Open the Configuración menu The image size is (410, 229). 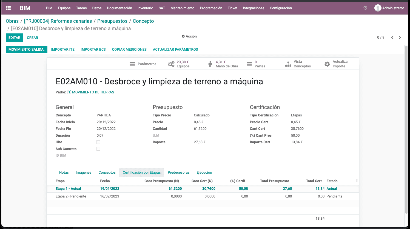[x=281, y=8]
